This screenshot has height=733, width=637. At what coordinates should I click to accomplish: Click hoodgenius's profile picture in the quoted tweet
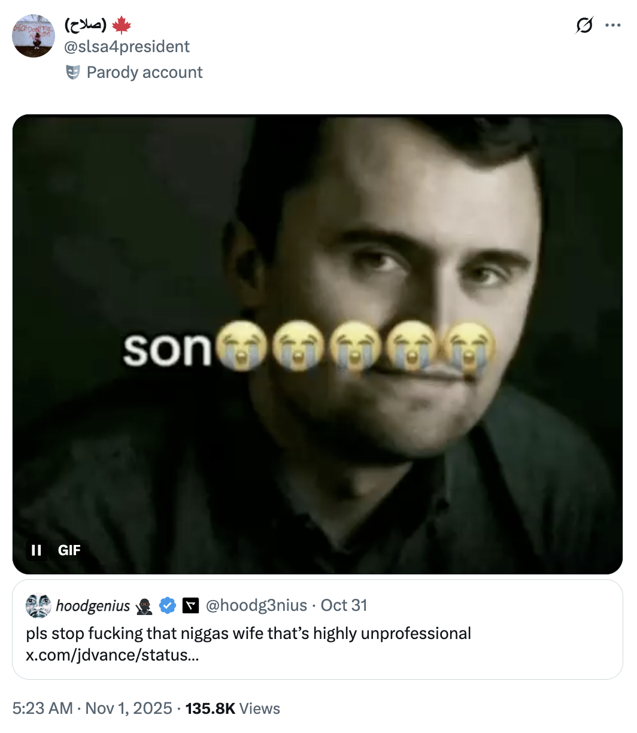[38, 606]
